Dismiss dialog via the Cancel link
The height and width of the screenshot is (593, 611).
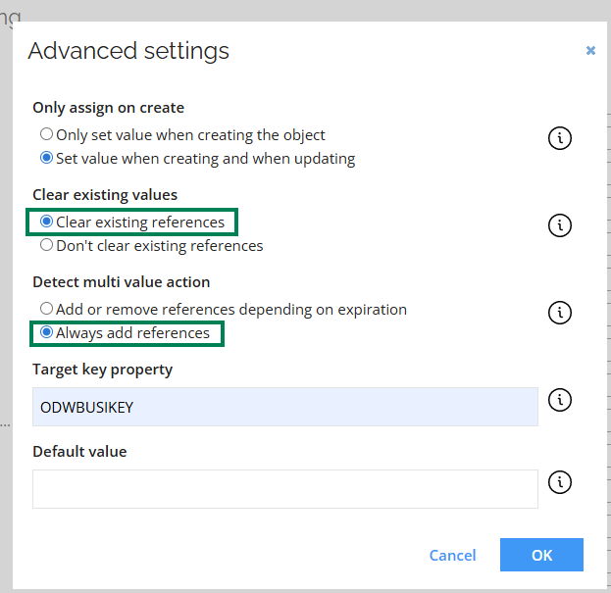point(452,555)
